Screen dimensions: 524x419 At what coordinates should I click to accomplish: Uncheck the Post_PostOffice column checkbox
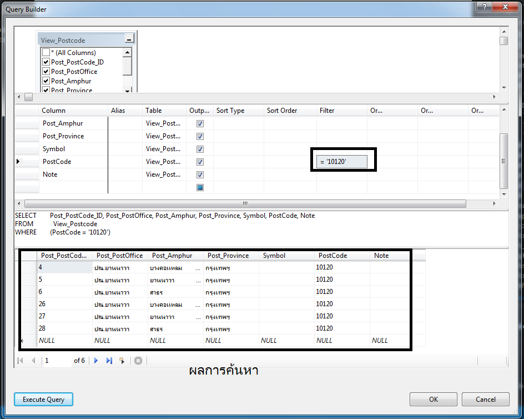(46, 71)
